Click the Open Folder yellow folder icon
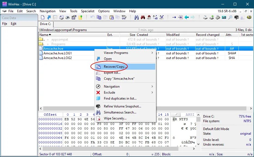254x157 pixels. pos(80,17)
